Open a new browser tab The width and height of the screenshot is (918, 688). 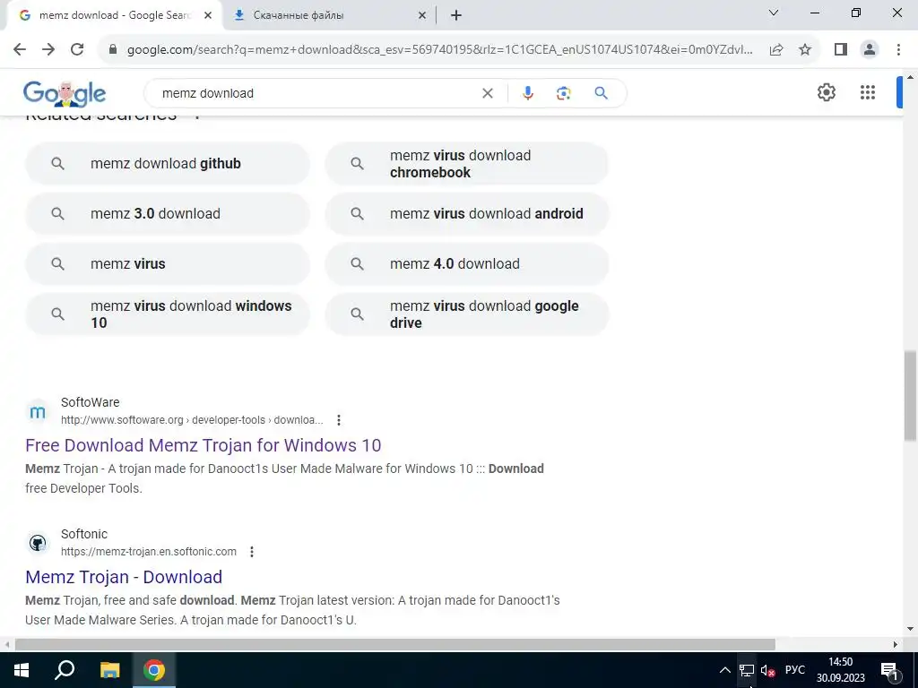[x=456, y=16]
